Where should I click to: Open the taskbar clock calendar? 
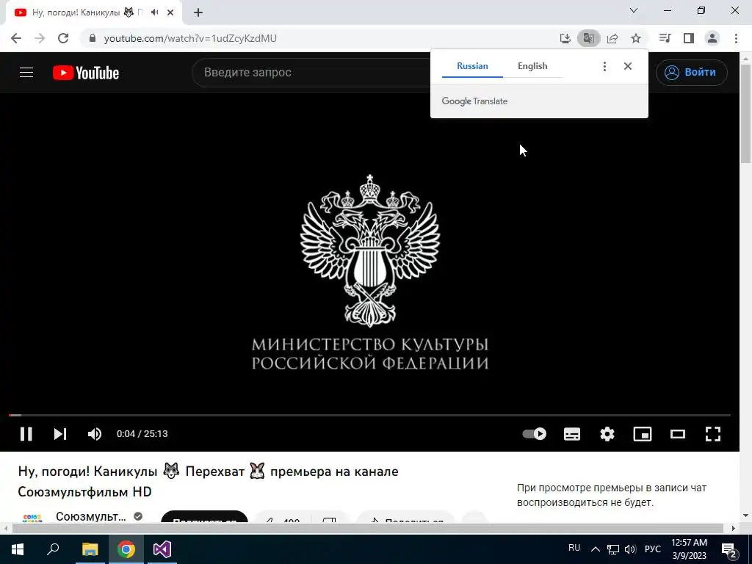click(x=689, y=549)
